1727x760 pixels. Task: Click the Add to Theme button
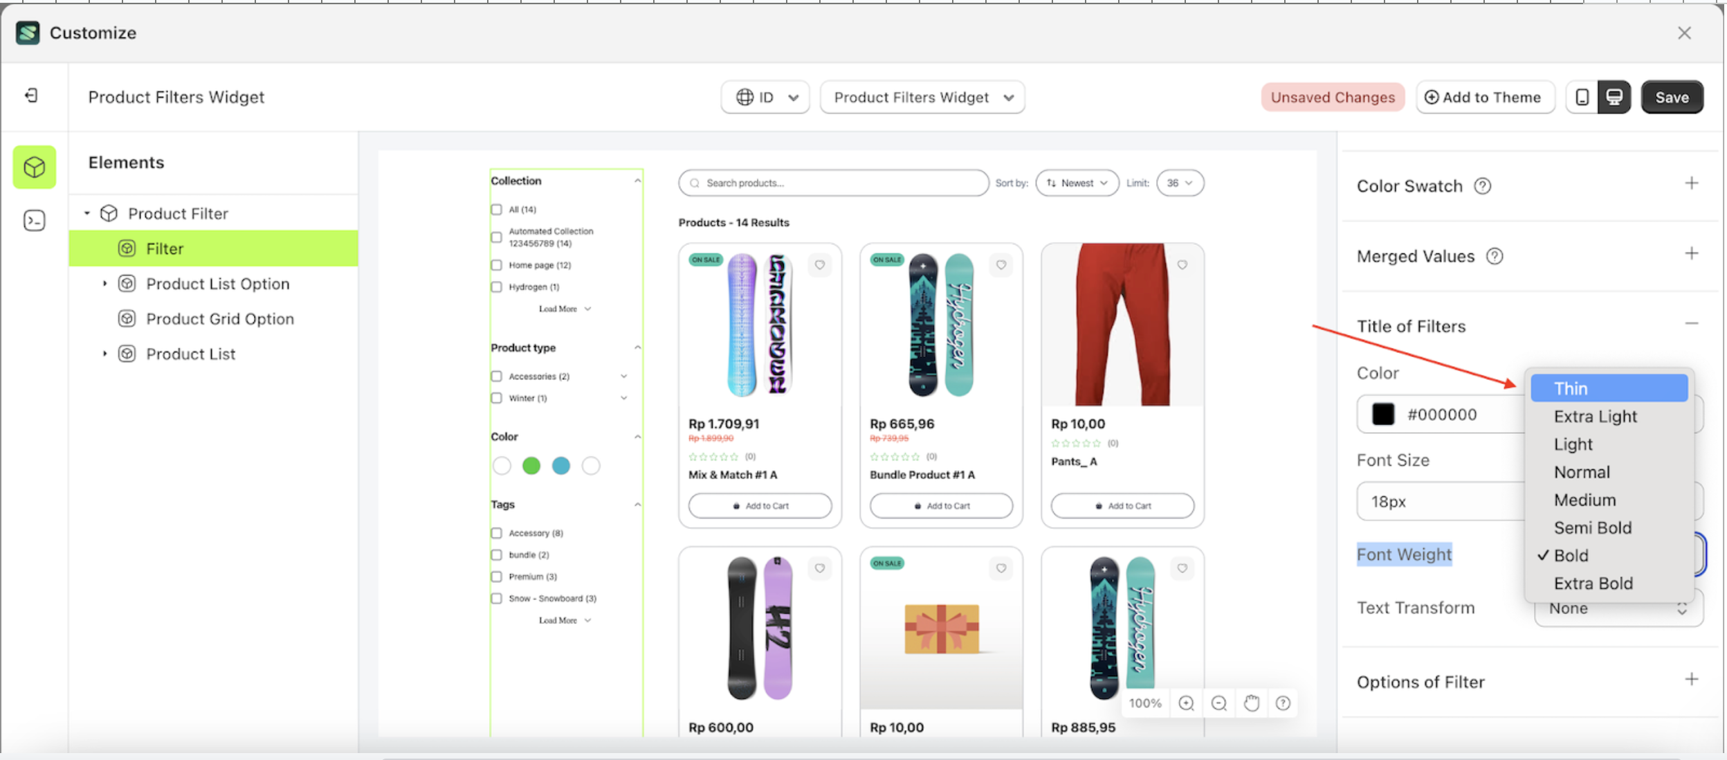[x=1485, y=98]
